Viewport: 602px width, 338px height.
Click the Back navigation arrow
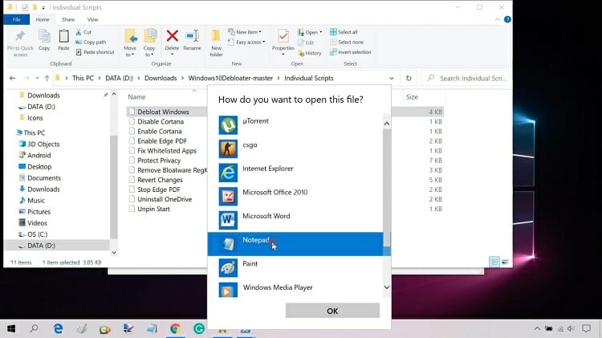coord(12,78)
